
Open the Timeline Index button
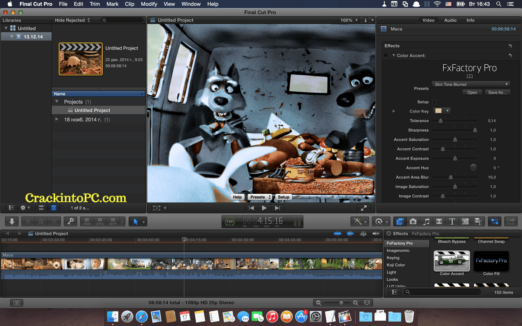pos(16,303)
